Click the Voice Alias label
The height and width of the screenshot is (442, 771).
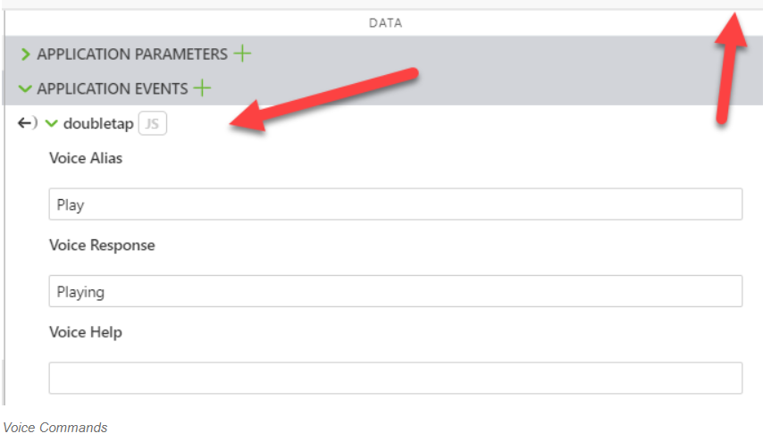(x=86, y=159)
